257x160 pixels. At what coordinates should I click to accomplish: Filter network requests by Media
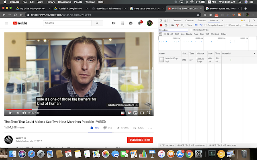[189, 34]
